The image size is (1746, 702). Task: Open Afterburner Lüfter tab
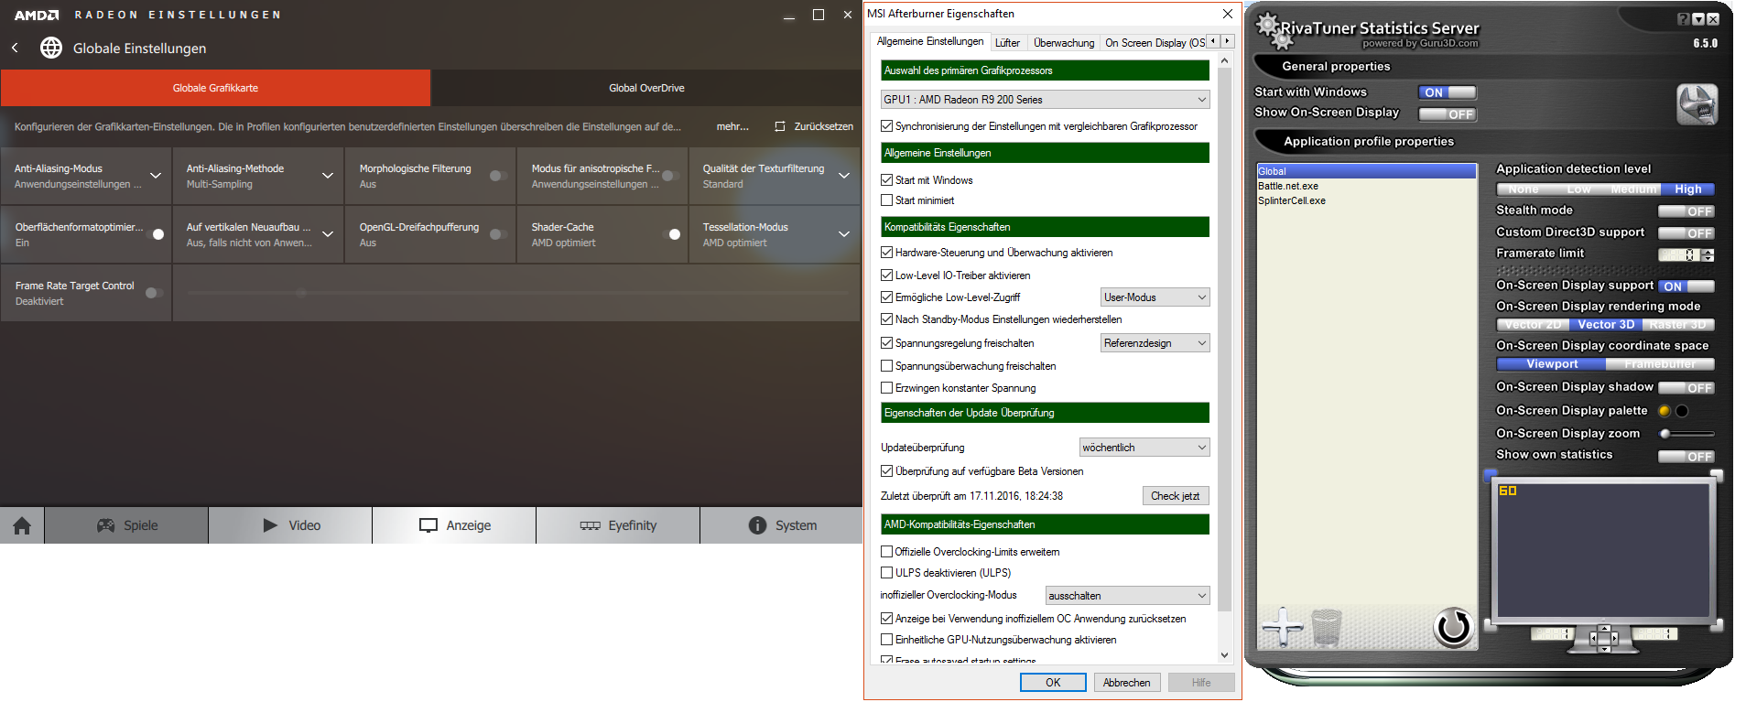(x=1007, y=43)
